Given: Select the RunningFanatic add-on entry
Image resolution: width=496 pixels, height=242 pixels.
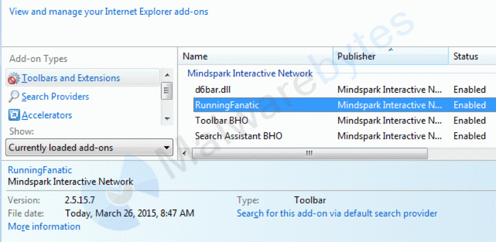Looking at the screenshot, I should (227, 105).
